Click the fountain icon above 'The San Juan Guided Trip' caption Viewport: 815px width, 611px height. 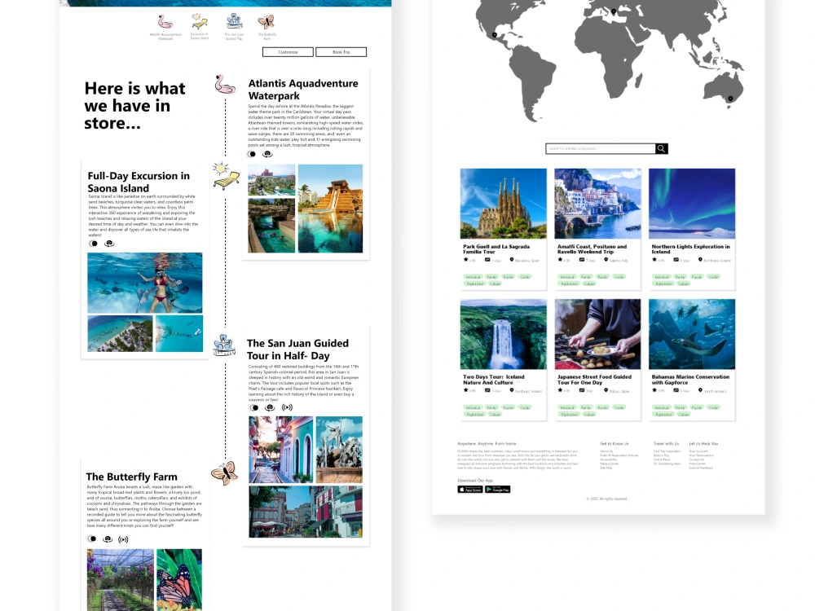tap(234, 21)
